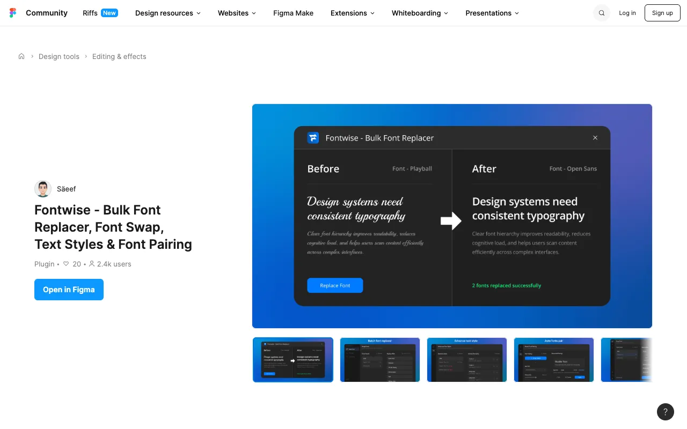The height and width of the screenshot is (429, 687).
Task: Open the Extensions dropdown
Action: point(353,13)
